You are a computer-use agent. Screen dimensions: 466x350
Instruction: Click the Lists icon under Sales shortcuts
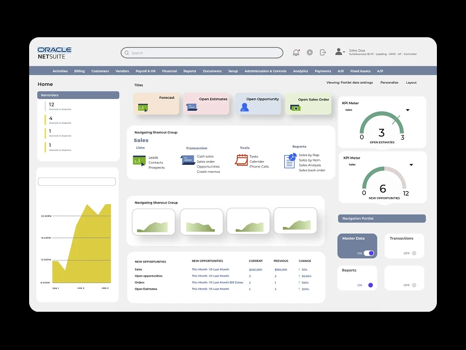click(139, 160)
